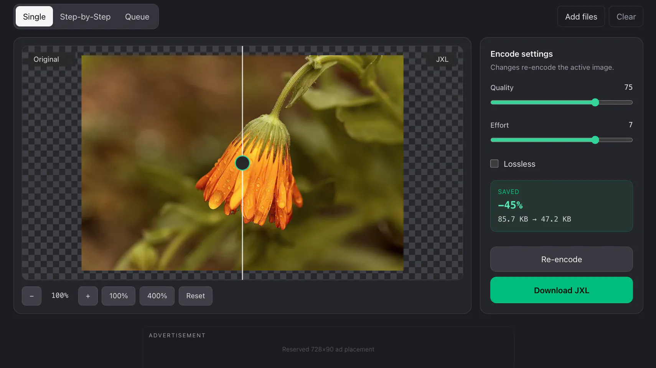Reset the preview zoom
Image resolution: width=656 pixels, height=368 pixels.
[x=195, y=296]
